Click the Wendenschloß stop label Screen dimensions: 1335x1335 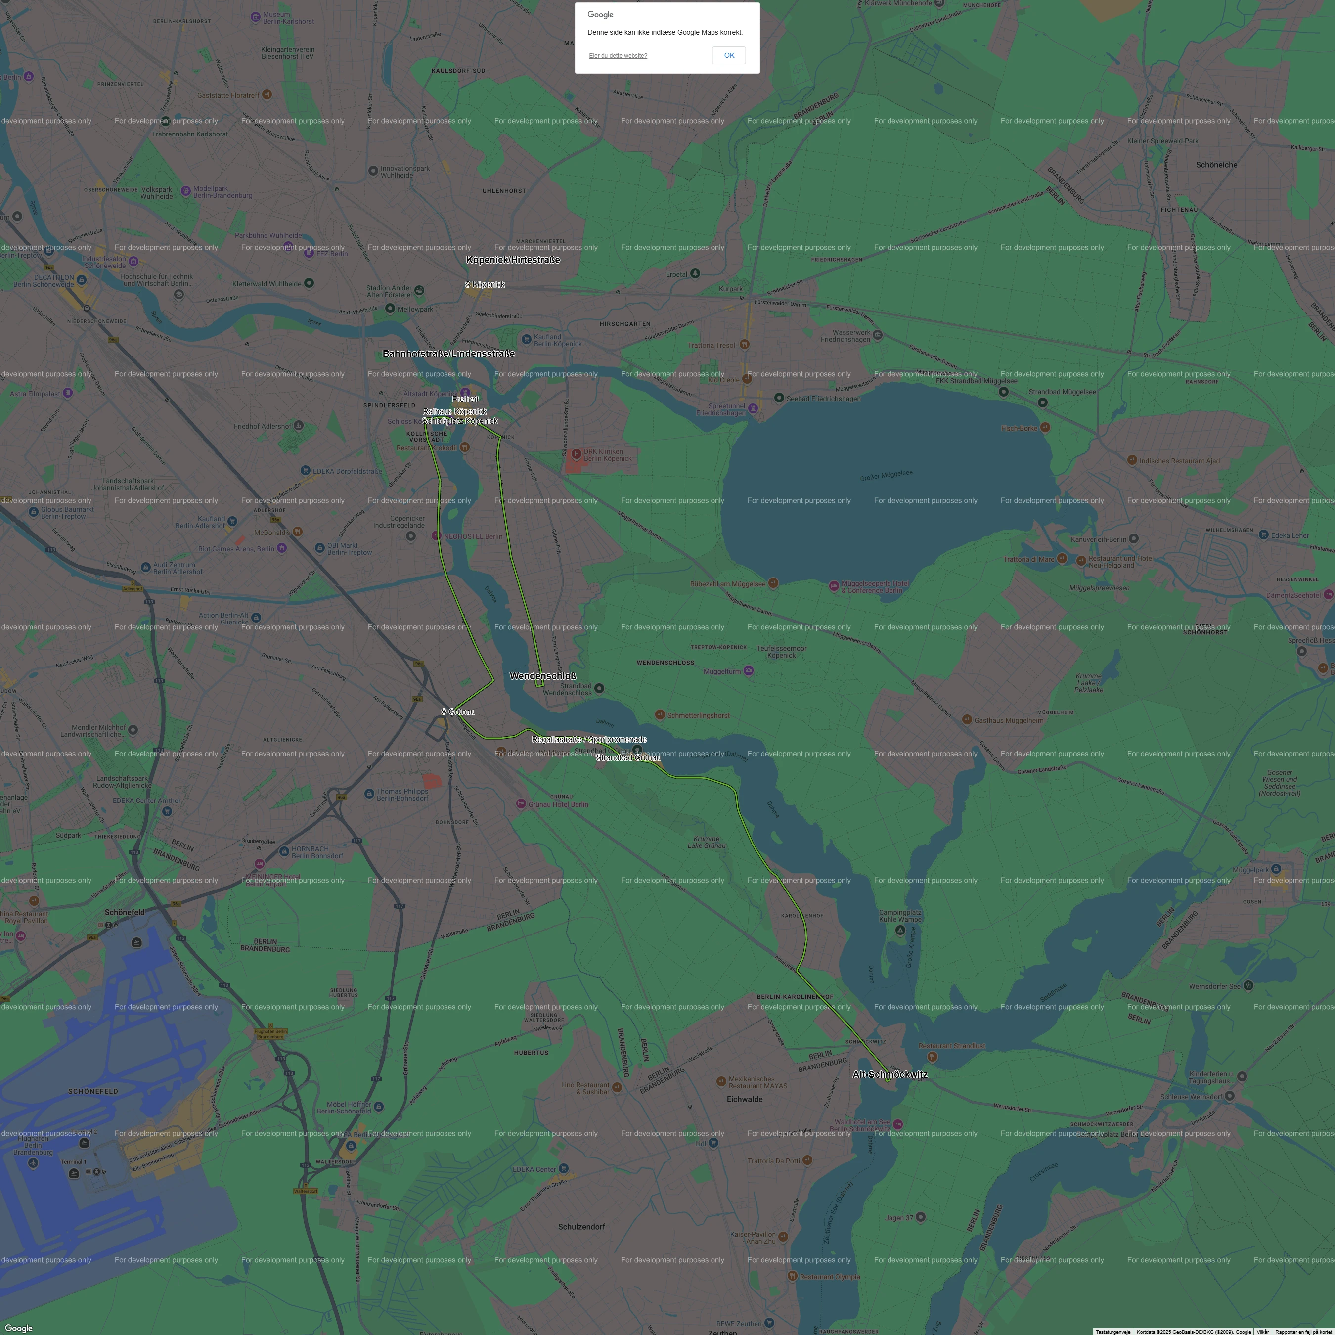[x=543, y=676]
